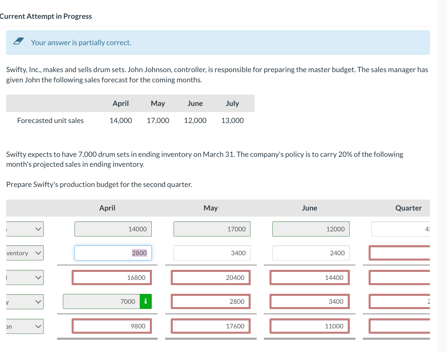The image size is (447, 352).
Task: Click the June field containing 2400
Action: click(x=311, y=253)
